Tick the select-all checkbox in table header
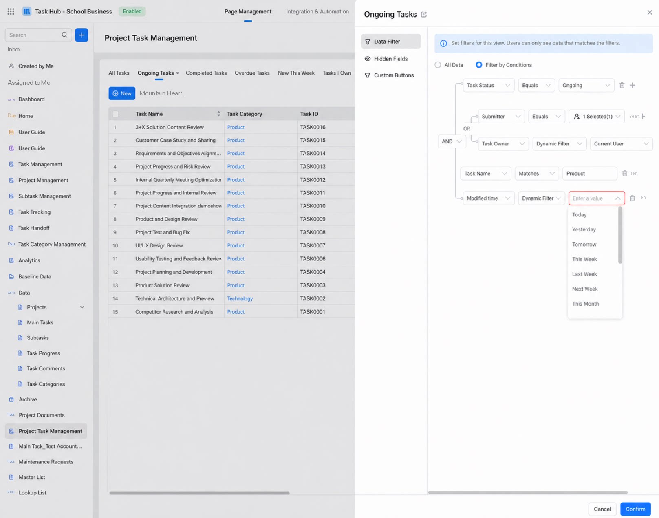Screen dimensions: 659x518 (x=115, y=114)
